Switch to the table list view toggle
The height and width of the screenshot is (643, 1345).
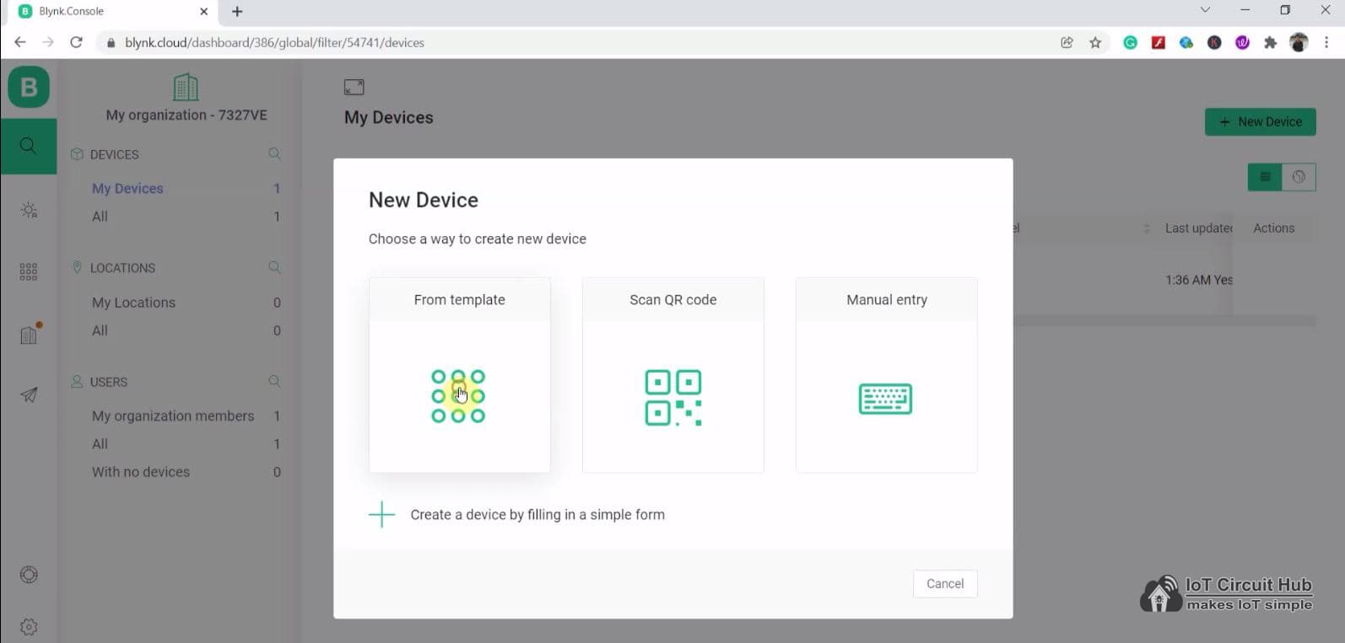[x=1265, y=177]
